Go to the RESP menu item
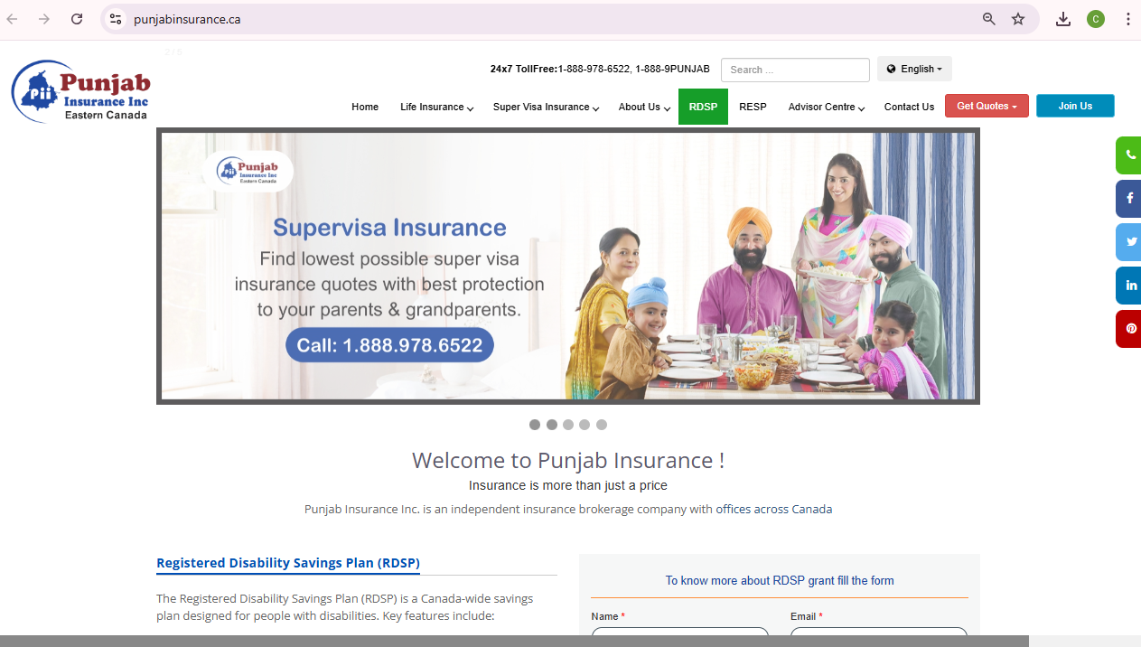Image resolution: width=1141 pixels, height=647 pixels. click(753, 107)
